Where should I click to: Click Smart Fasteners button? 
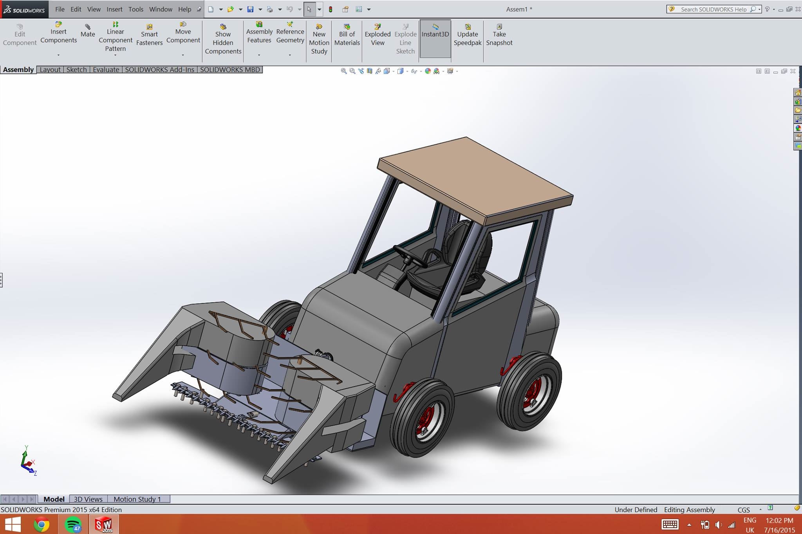[149, 34]
